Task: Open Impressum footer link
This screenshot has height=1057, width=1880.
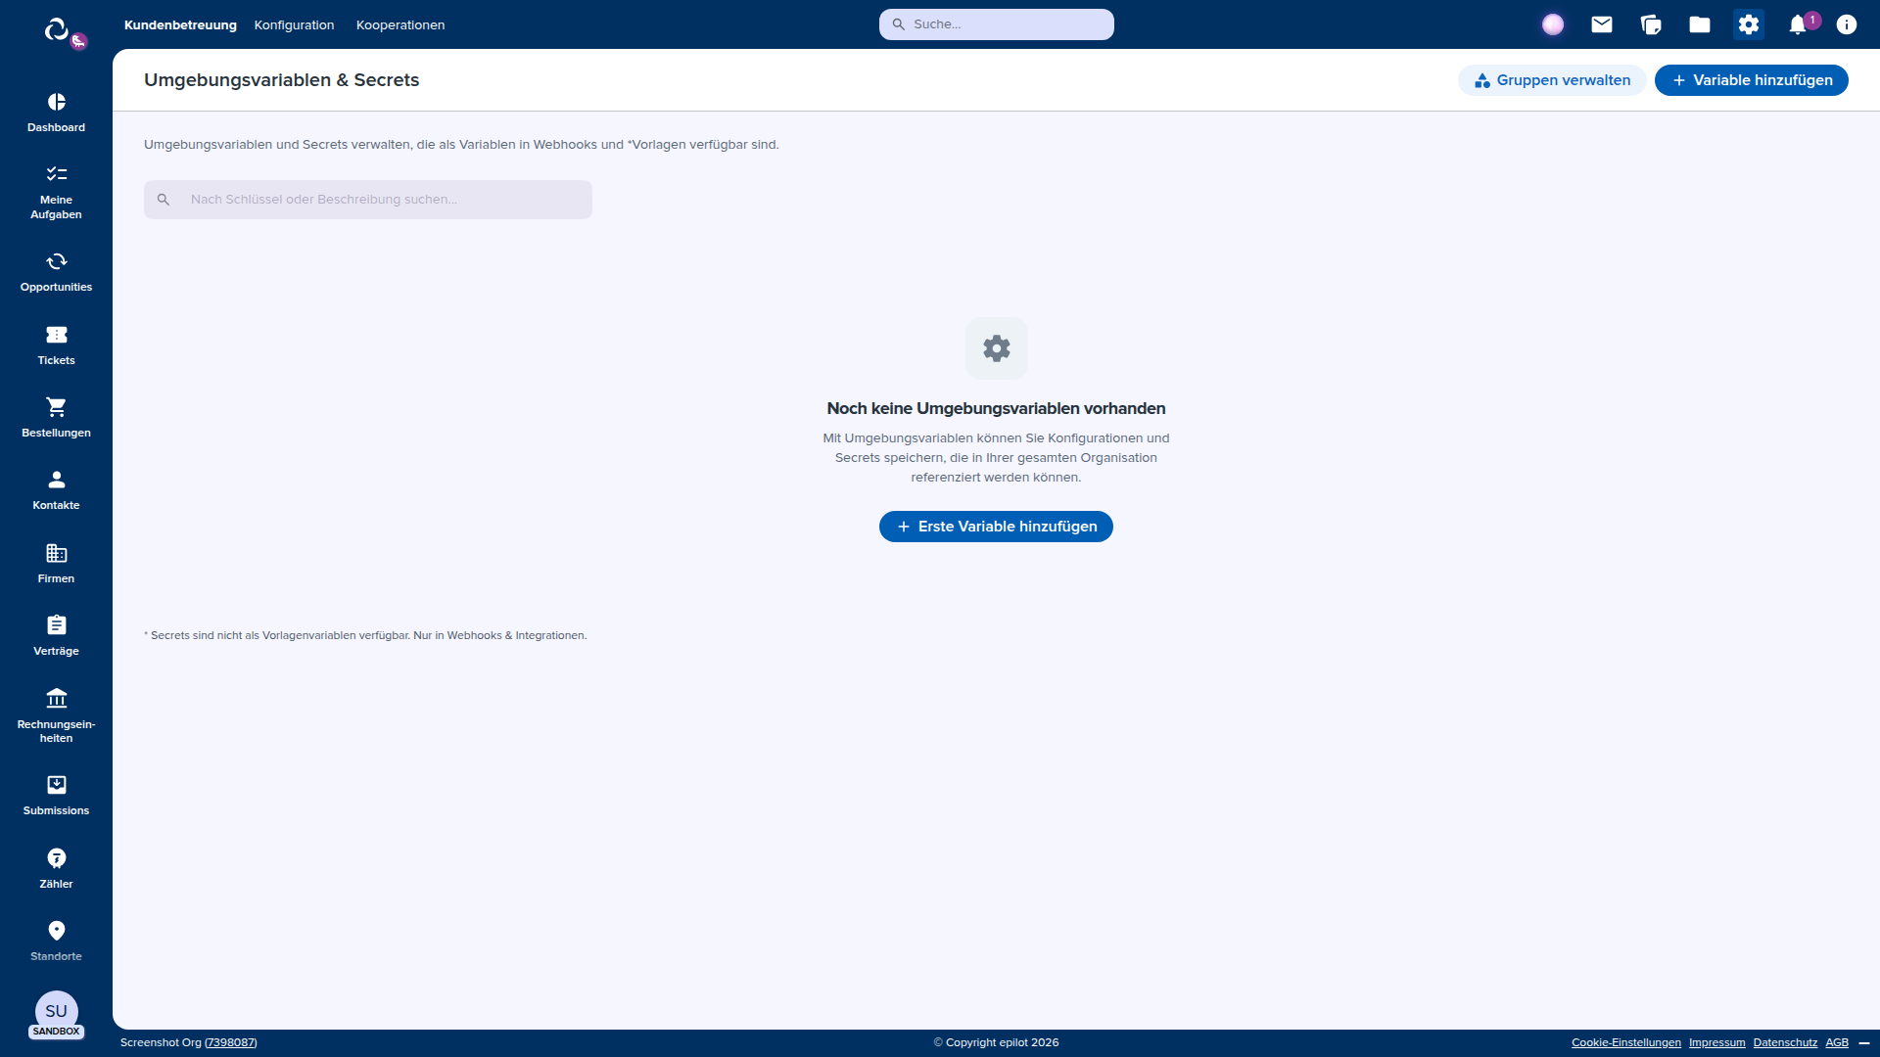Action: tap(1716, 1042)
